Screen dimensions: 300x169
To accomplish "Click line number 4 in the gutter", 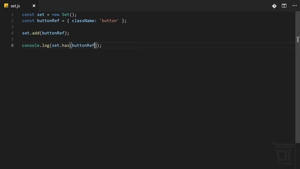I will (x=12, y=33).
